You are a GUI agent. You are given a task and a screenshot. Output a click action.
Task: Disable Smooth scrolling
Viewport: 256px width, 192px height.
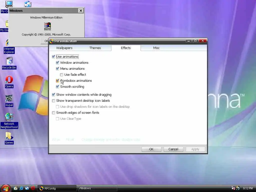[x=57, y=87]
